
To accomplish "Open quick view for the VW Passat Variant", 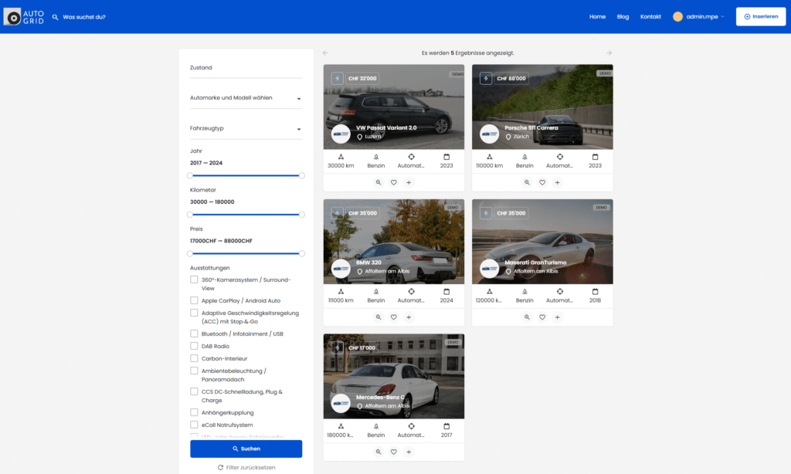I will click(x=378, y=182).
